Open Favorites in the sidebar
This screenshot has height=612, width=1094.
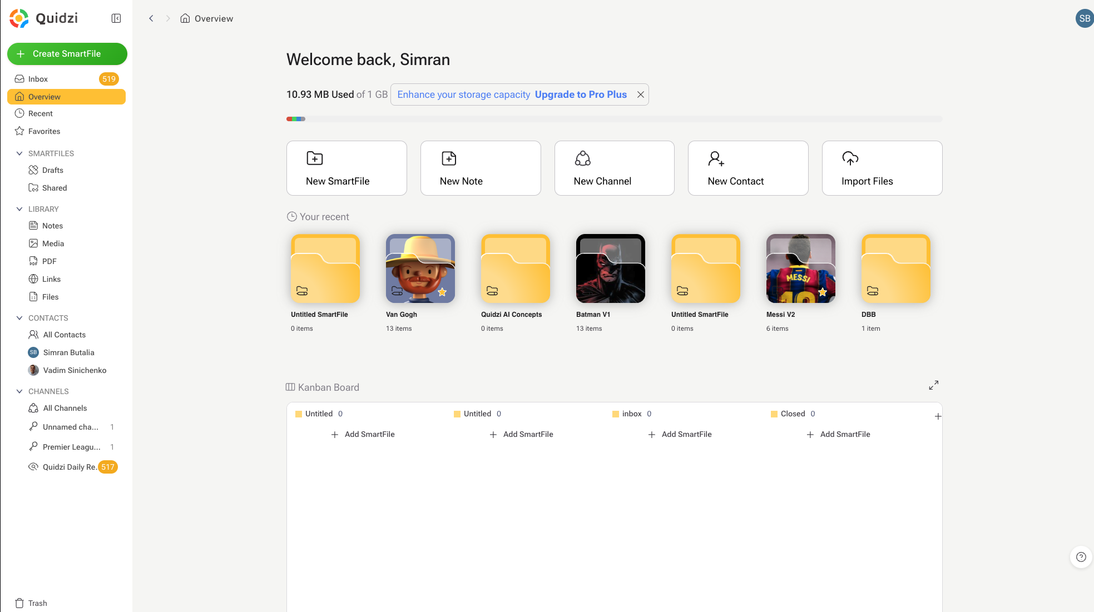click(x=44, y=131)
